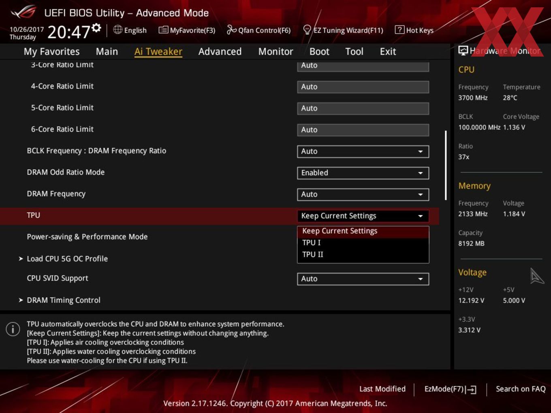Select the TPU setting row label
The height and width of the screenshot is (413, 551).
pyautogui.click(x=34, y=215)
